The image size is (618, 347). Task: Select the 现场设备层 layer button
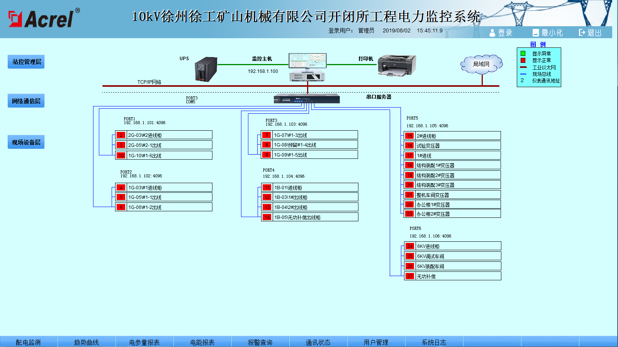pyautogui.click(x=26, y=142)
